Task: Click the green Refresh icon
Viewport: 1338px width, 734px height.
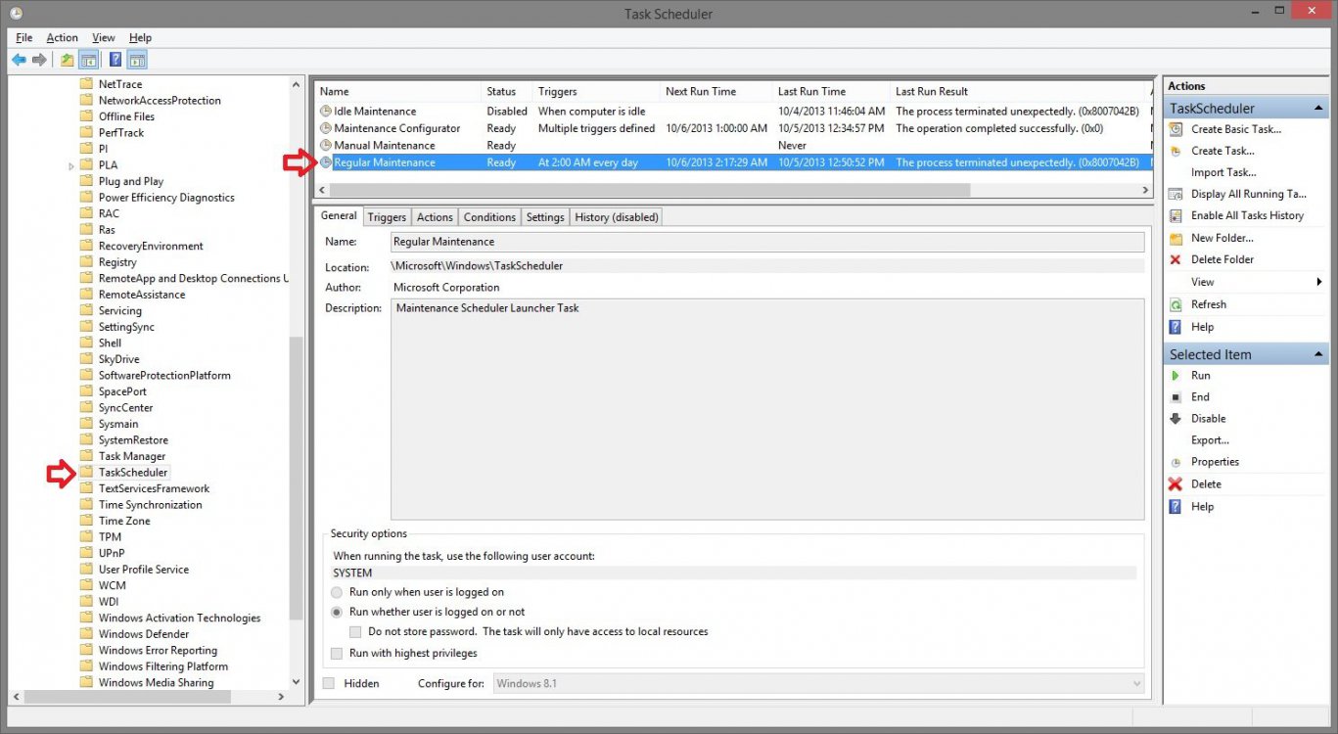Action: 1176,304
